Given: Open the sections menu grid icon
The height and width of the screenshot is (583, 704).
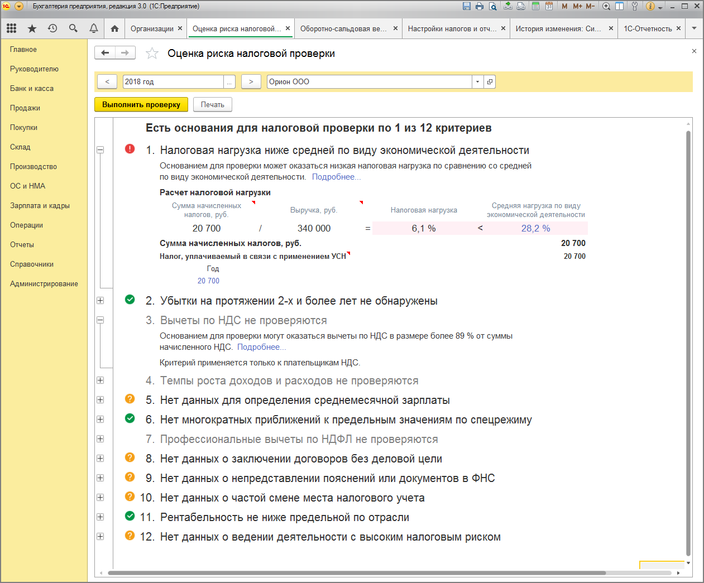Looking at the screenshot, I should (x=12, y=28).
